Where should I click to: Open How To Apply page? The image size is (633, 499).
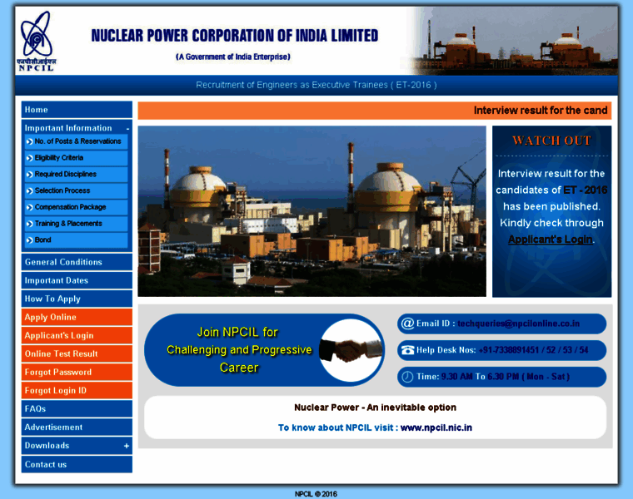coord(77,299)
